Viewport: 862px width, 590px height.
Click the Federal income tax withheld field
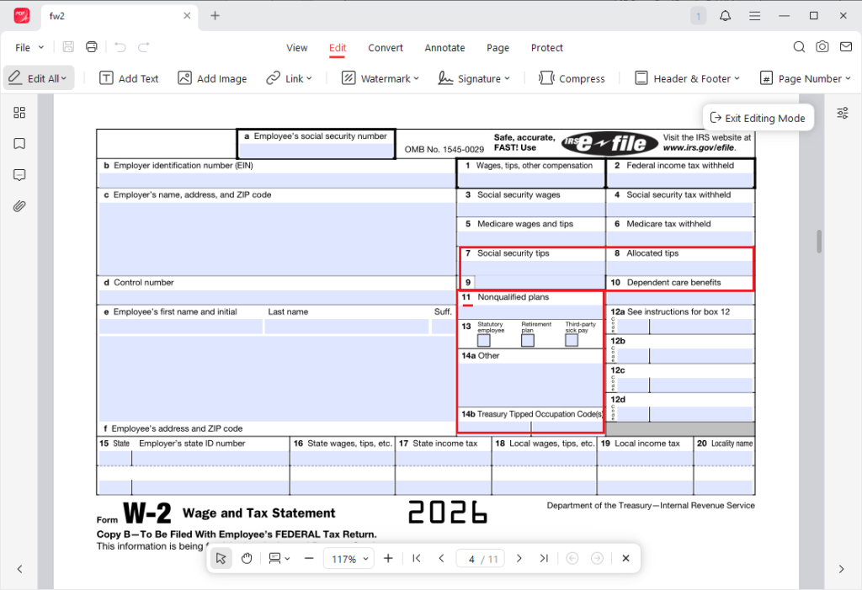click(x=680, y=180)
